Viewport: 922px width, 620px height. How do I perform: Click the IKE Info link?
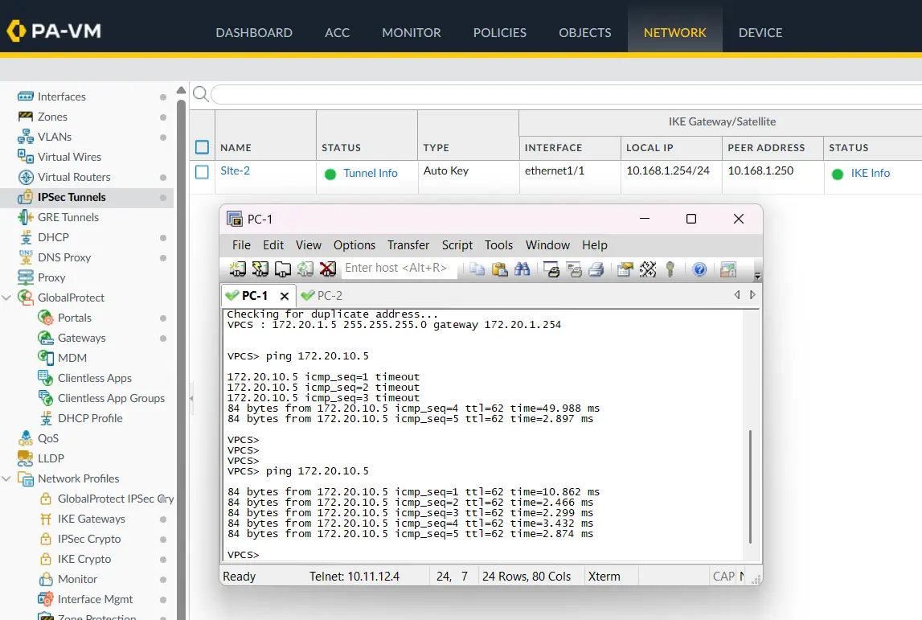tap(871, 173)
